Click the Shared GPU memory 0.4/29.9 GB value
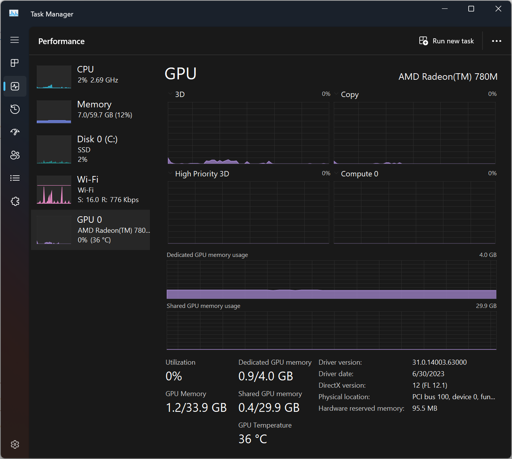 click(x=269, y=408)
